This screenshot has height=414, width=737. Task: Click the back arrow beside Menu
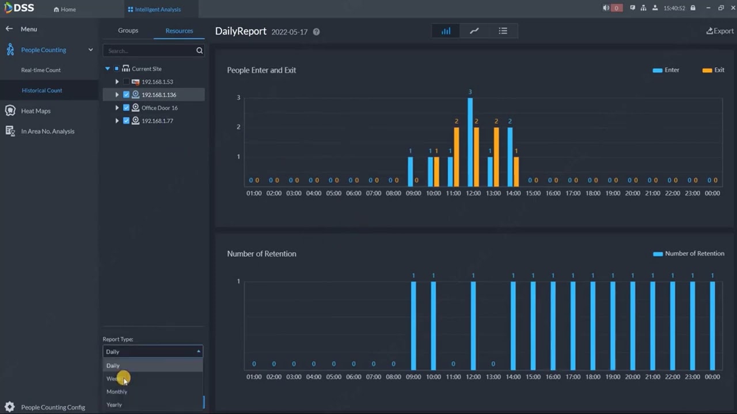coord(9,29)
